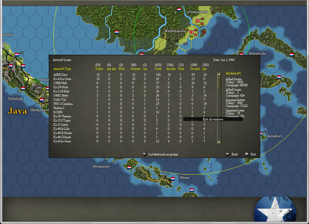This screenshot has width=309, height=224.
Task: Select the Dutch flag above Denpasar
Action: pyautogui.click(x=130, y=167)
